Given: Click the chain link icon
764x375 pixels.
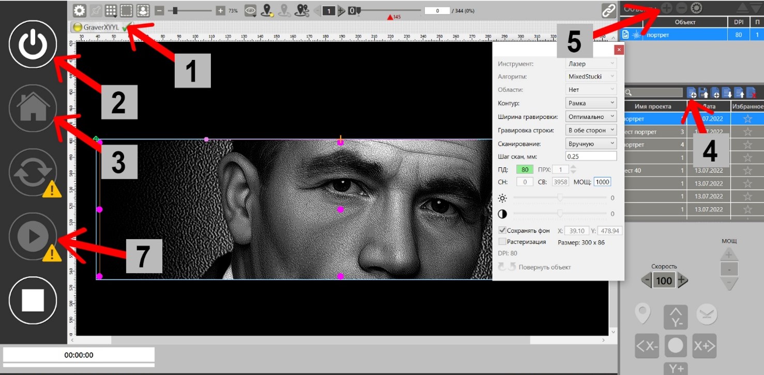Looking at the screenshot, I should pyautogui.click(x=608, y=10).
